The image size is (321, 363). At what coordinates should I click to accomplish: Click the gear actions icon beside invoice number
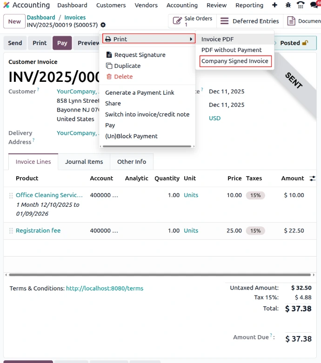pos(103,25)
